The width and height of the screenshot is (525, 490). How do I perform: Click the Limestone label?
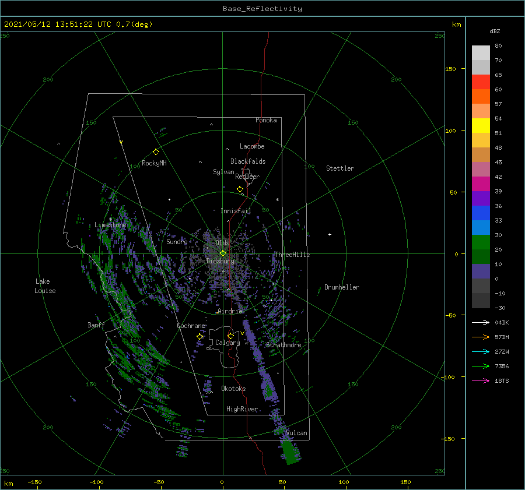(110, 225)
